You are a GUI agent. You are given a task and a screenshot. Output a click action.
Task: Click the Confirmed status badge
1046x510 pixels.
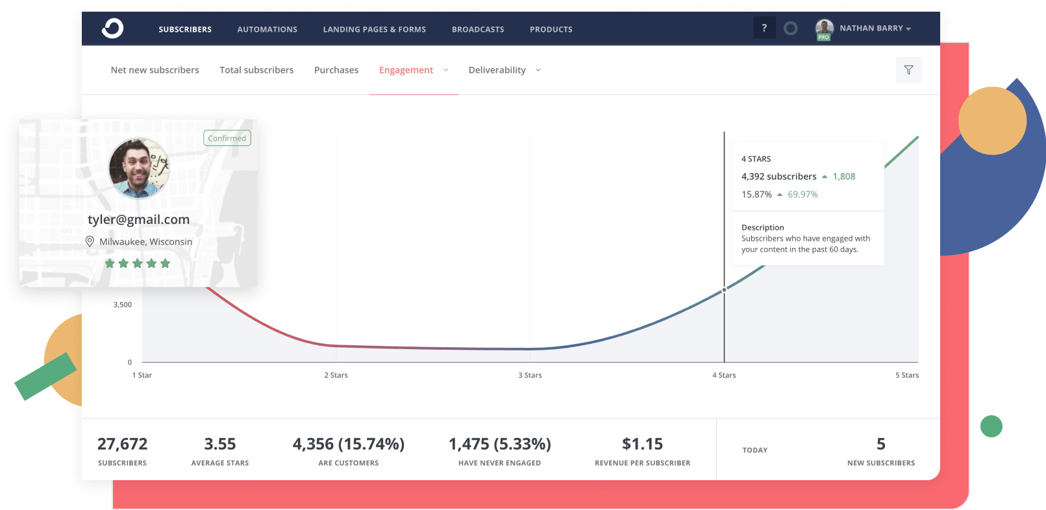[x=227, y=138]
